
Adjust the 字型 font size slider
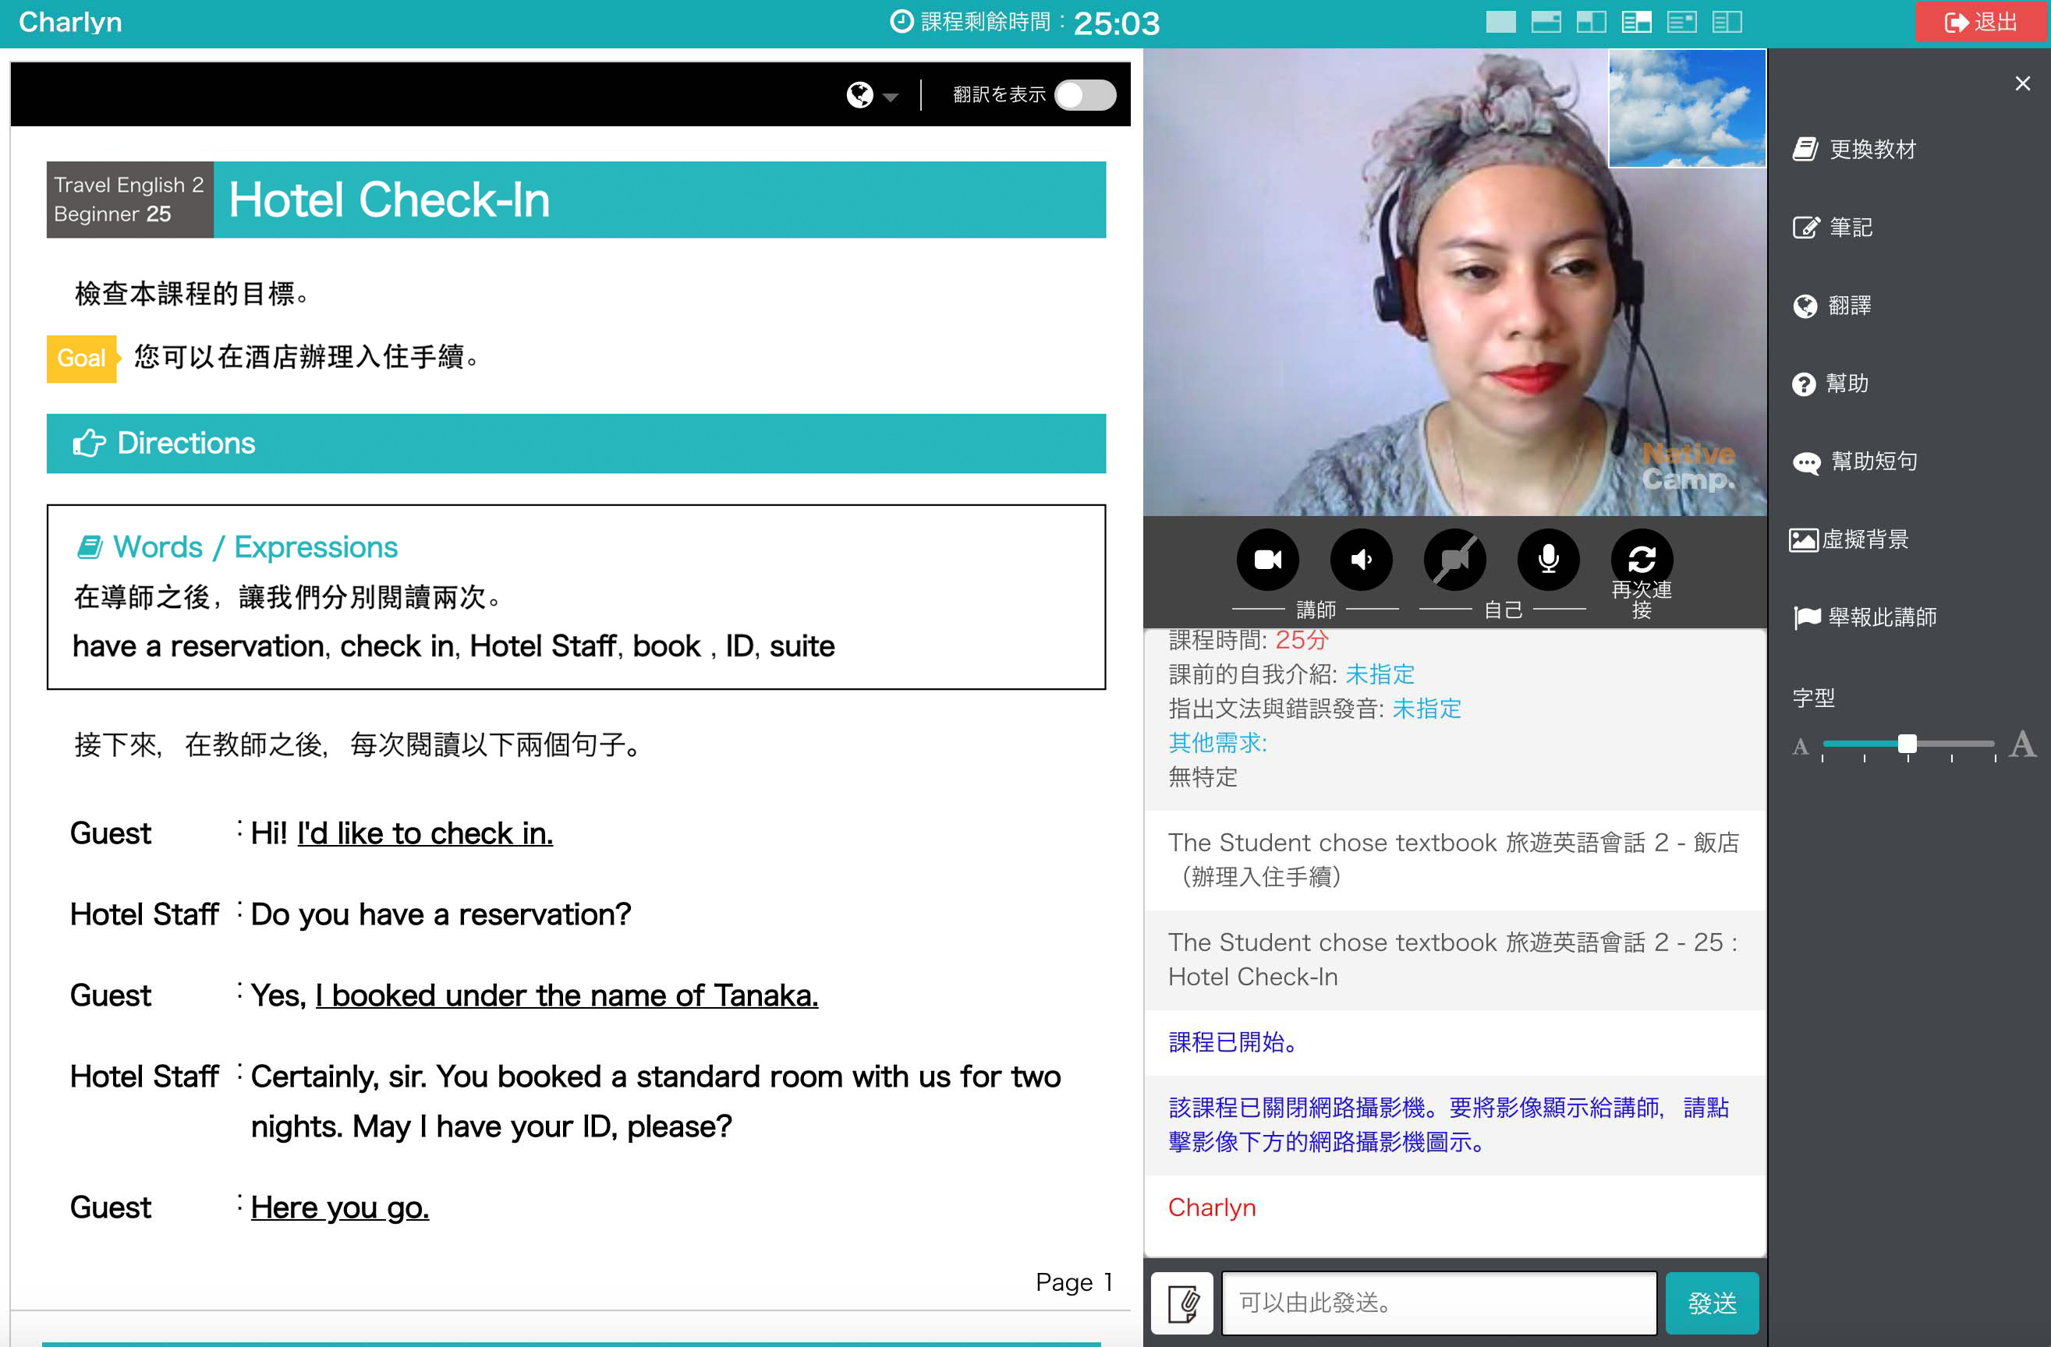1907,744
